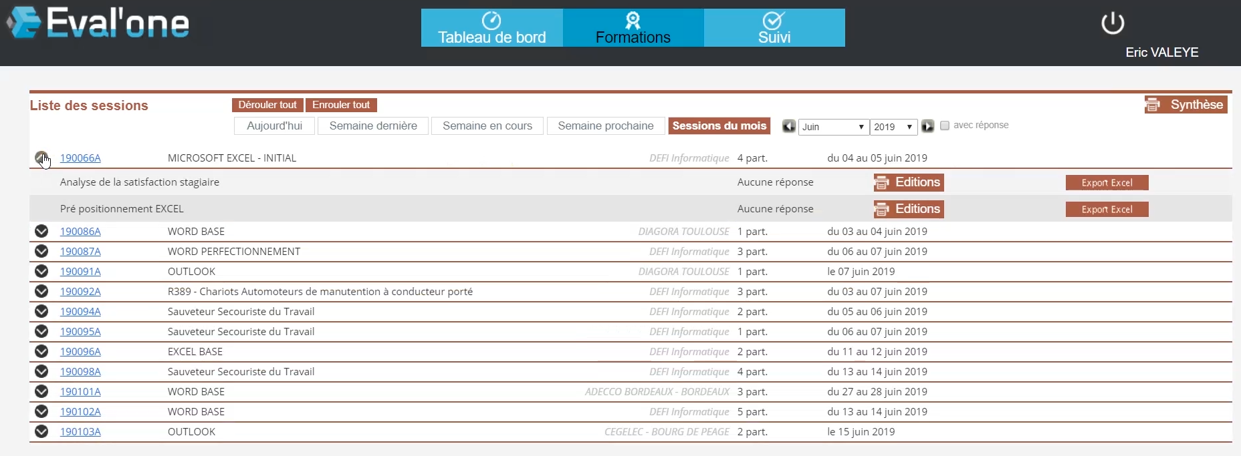Viewport: 1241px width, 456px height.
Task: Go to next month arrow
Action: click(x=927, y=126)
